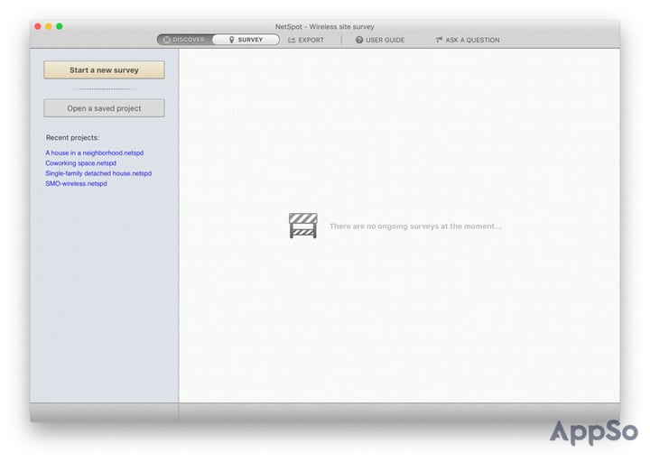Click Ask a Question in toolbar
This screenshot has width=650, height=462.
pos(468,41)
